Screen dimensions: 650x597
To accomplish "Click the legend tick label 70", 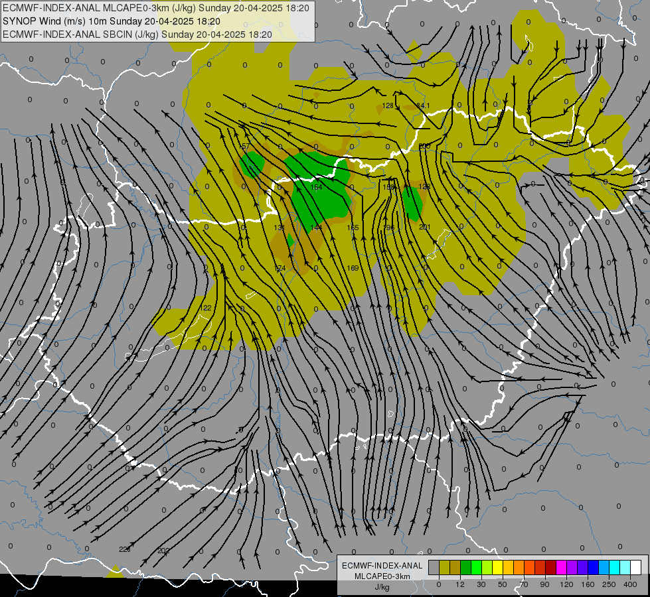I will (x=524, y=584).
